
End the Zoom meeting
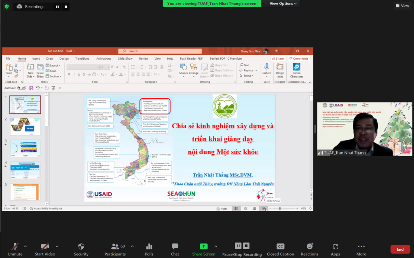click(400, 249)
